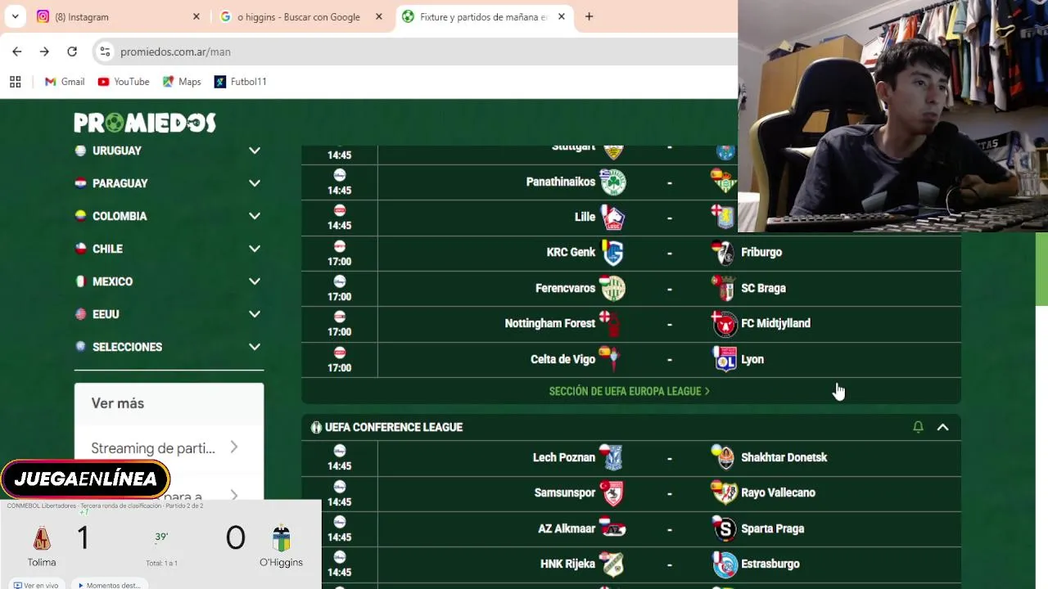
Task: Click the Ver en vivo button
Action: coord(36,585)
